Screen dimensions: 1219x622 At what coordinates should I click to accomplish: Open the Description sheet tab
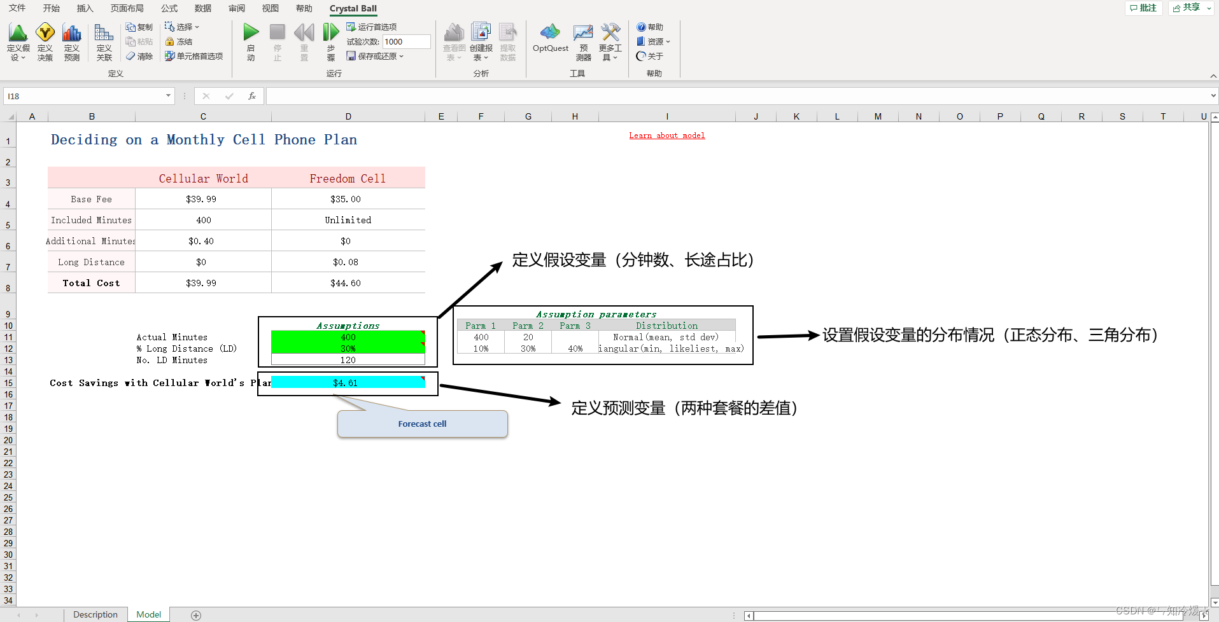pyautogui.click(x=95, y=614)
